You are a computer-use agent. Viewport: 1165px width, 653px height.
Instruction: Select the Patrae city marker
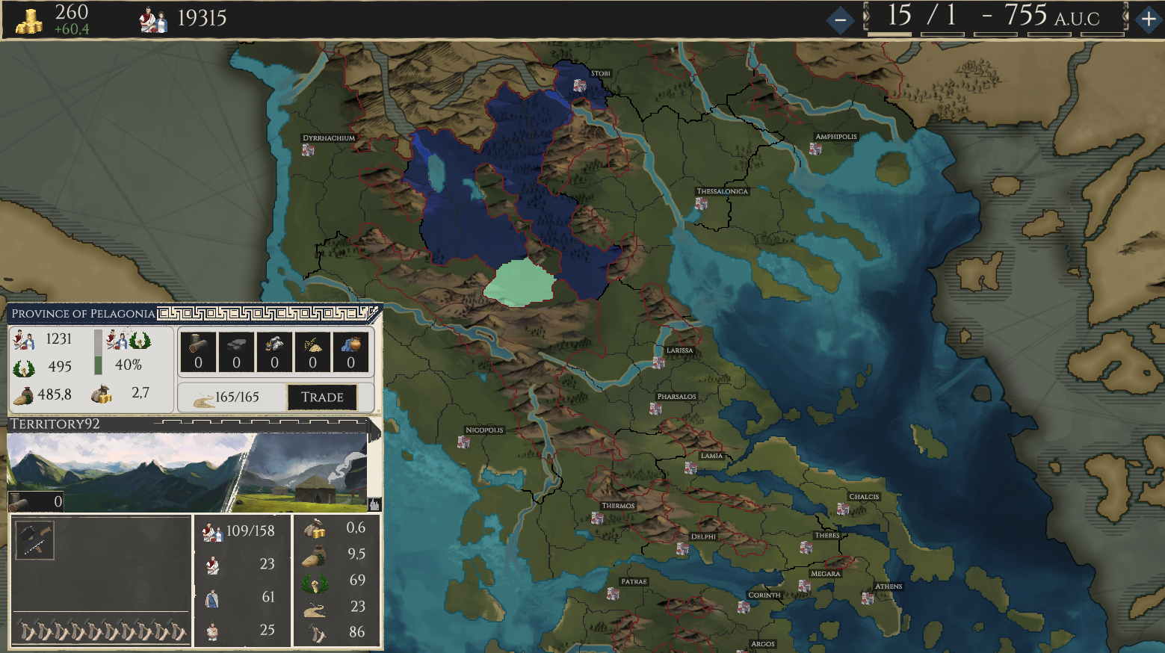(613, 593)
